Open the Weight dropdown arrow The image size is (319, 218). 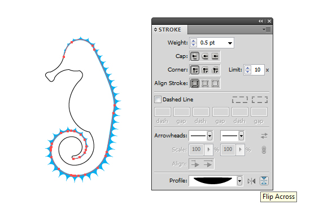coord(230,43)
